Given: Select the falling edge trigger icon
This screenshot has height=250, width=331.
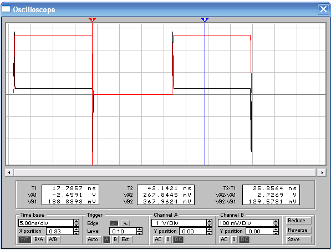Looking at the screenshot, I should (125, 223).
